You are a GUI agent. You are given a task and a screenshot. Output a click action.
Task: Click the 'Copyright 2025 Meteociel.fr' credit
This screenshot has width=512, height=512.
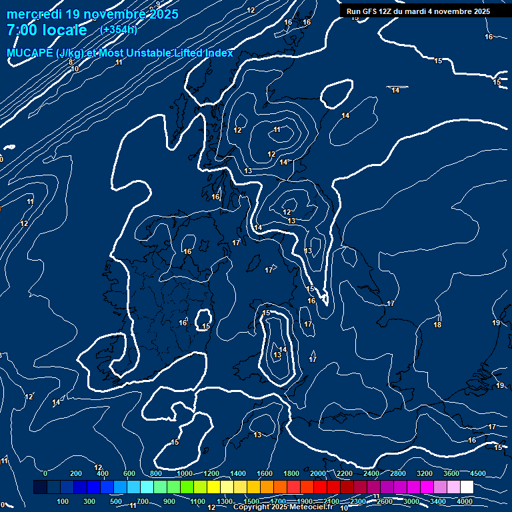click(283, 507)
